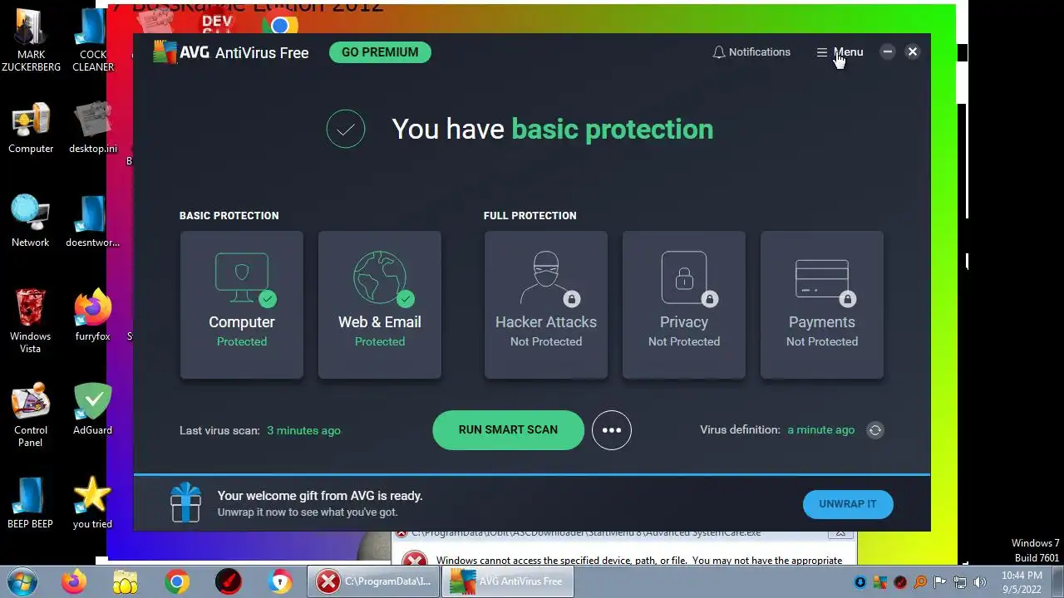Click the volume icon in system tray
Viewport: 1064px width, 598px height.
[979, 582]
